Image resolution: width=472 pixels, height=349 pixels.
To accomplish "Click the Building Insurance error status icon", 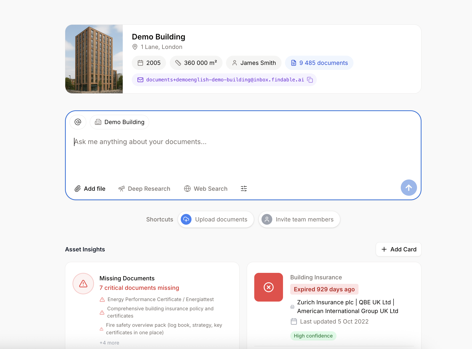I will click(268, 287).
